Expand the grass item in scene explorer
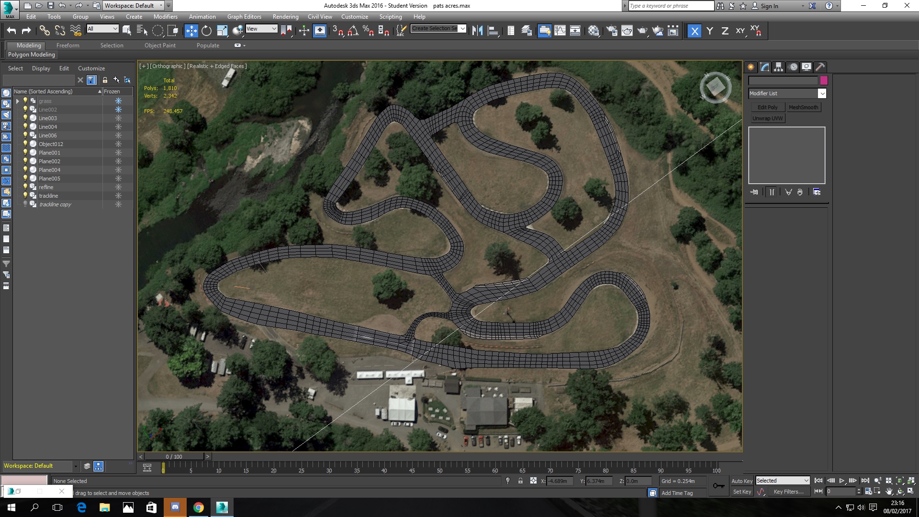Screen dimensions: 919x517 [x=18, y=101]
